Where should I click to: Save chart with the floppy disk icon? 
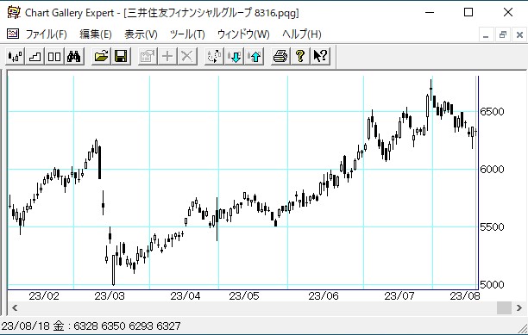pos(121,56)
